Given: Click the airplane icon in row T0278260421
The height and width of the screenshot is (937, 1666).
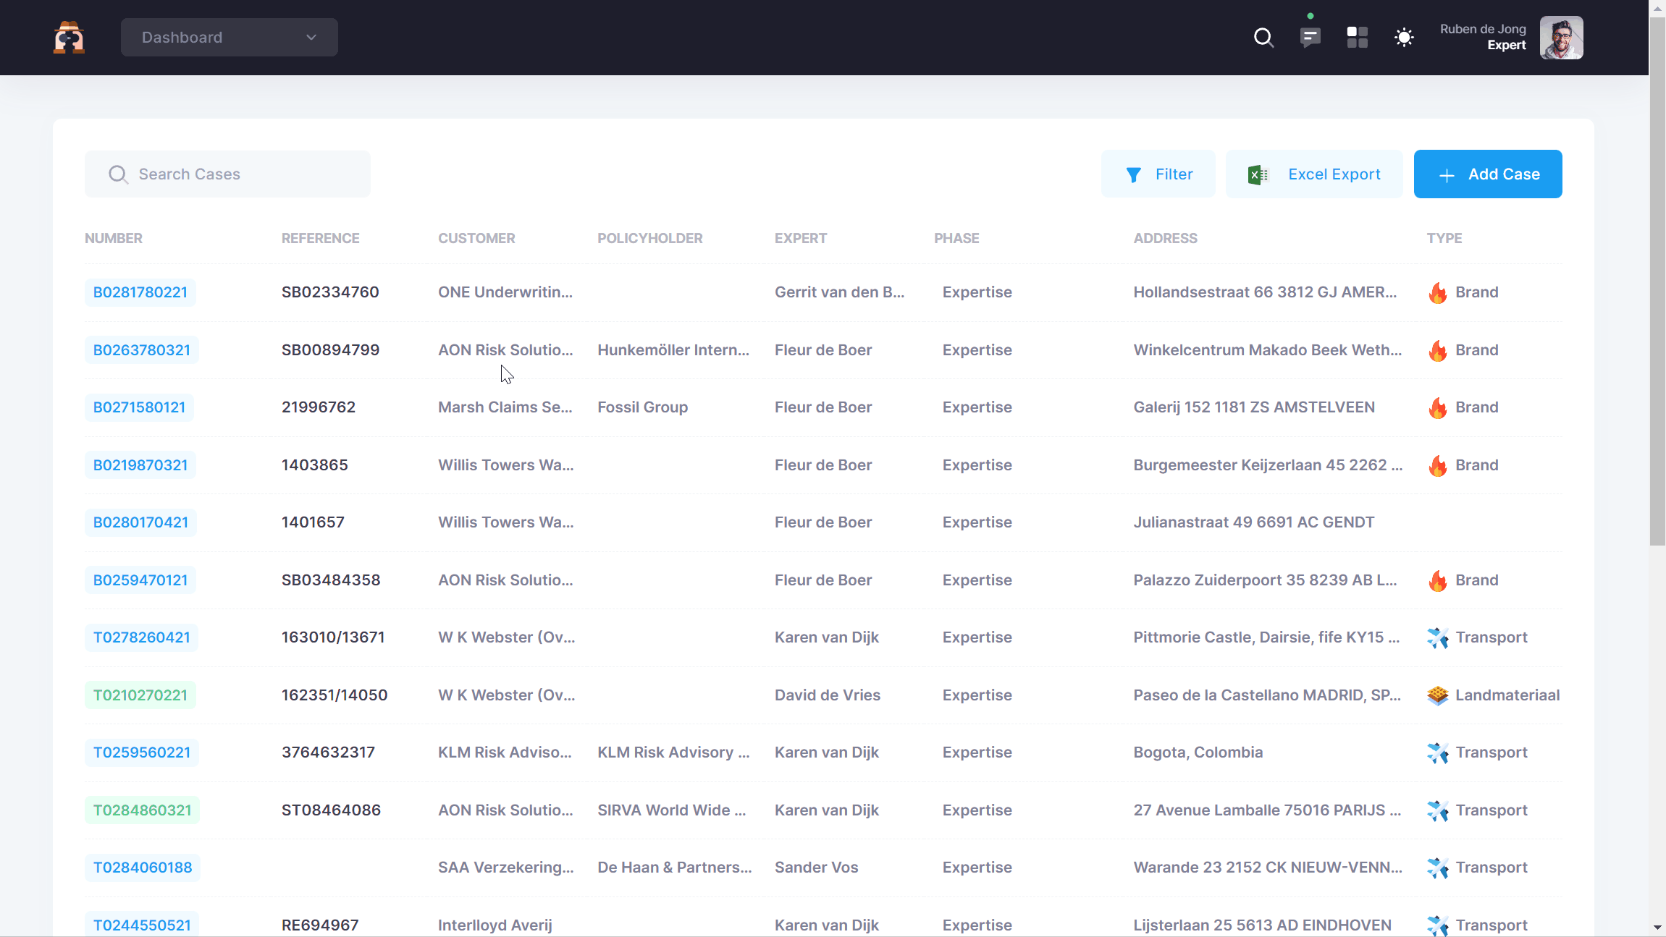Looking at the screenshot, I should [x=1438, y=637].
